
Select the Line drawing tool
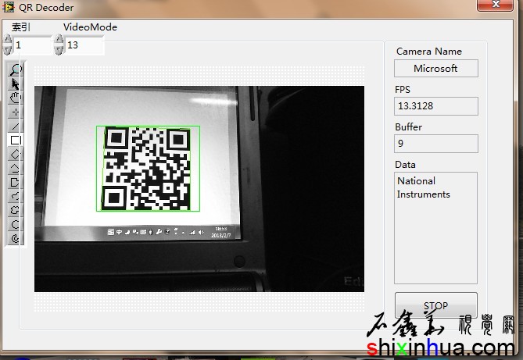tap(15, 126)
